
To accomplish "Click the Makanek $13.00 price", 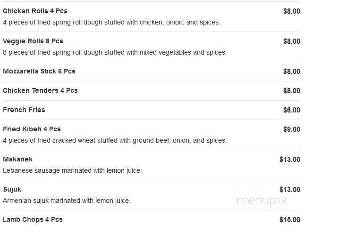I will (x=290, y=160).
